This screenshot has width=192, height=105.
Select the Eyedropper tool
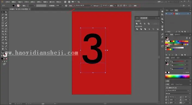pyautogui.click(x=3, y=40)
